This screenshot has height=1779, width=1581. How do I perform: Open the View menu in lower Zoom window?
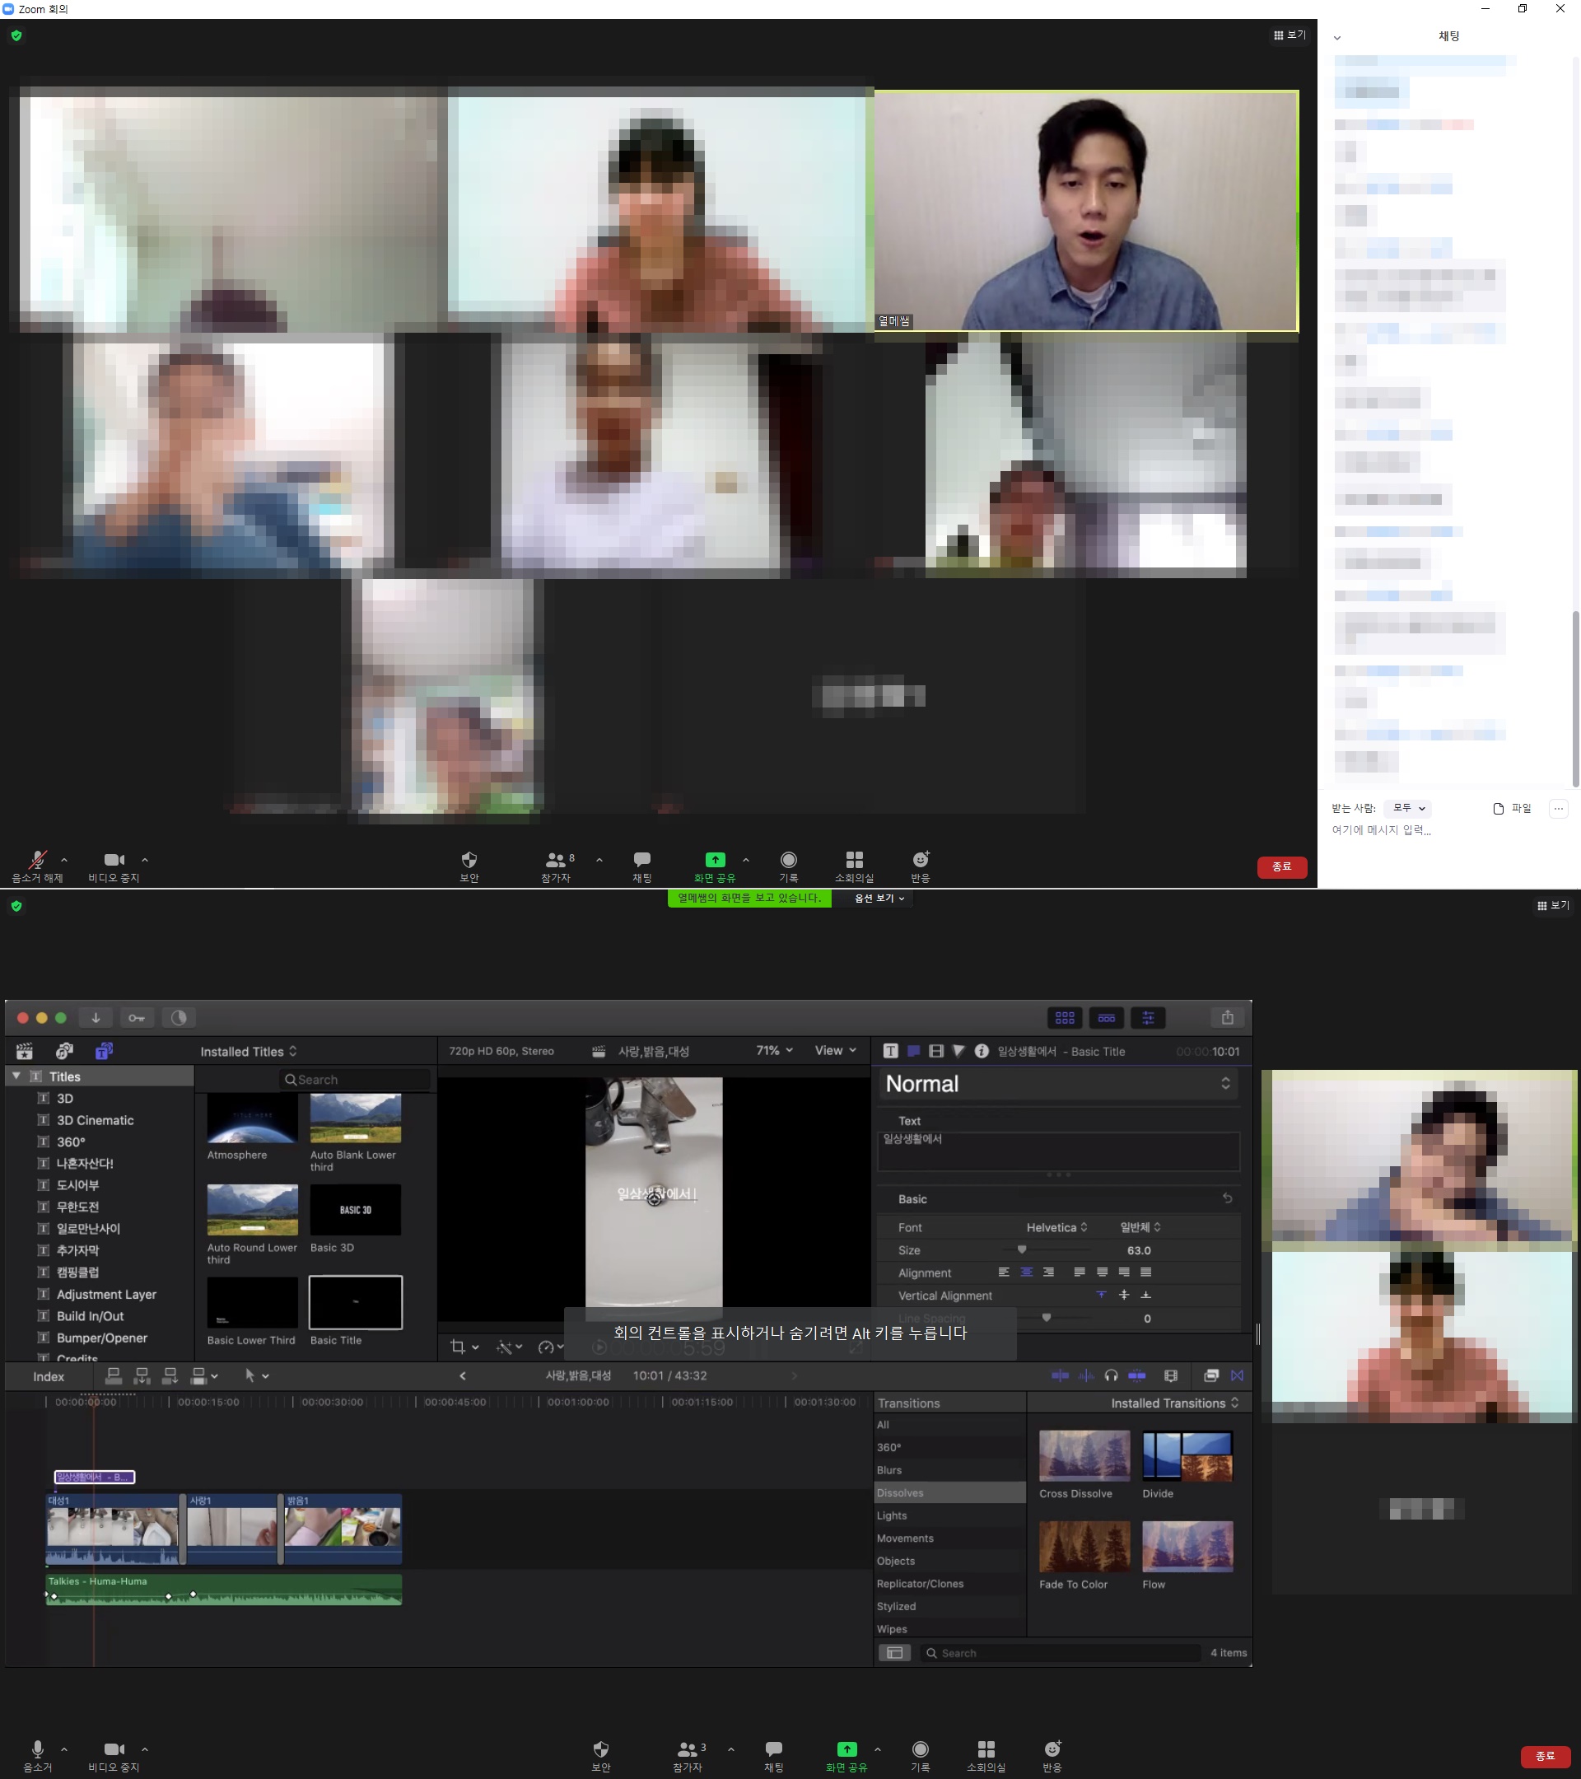[x=1552, y=905]
